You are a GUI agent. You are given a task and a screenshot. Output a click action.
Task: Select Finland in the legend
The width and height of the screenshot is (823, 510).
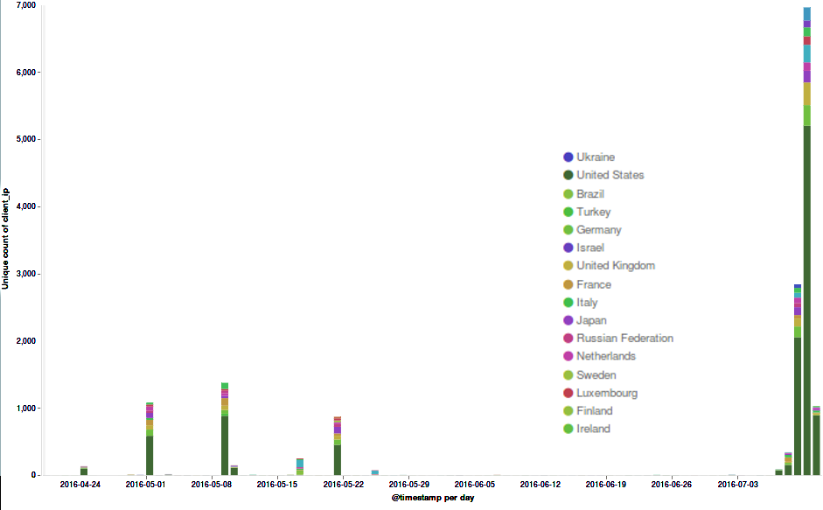[x=594, y=411]
